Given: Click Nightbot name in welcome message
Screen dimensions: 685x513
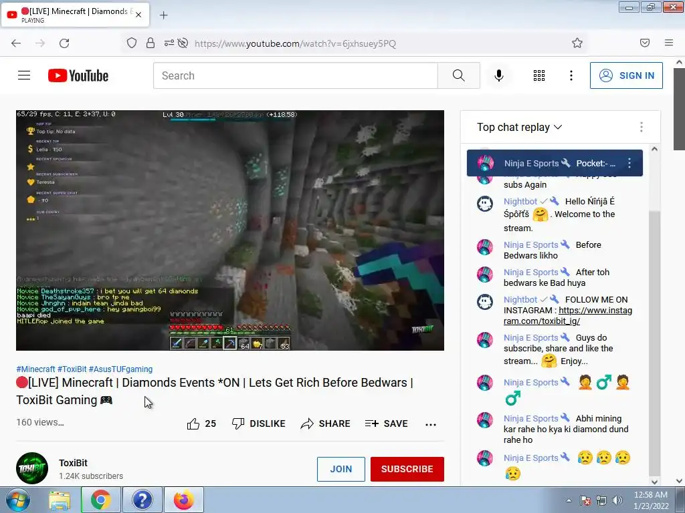Looking at the screenshot, I should coord(520,202).
